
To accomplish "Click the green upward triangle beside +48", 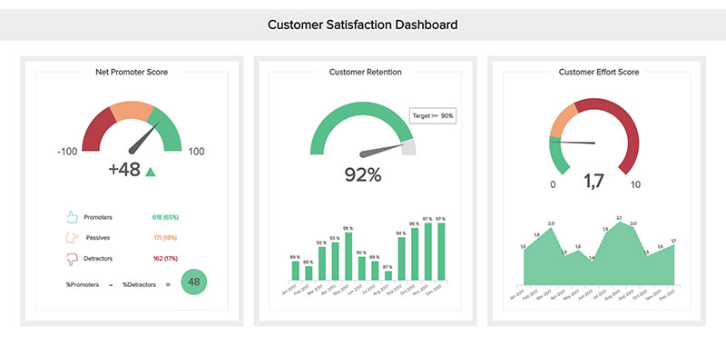I will pos(151,172).
